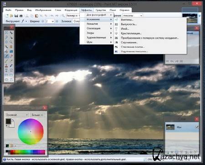Screen dimensions: 205x165
Task: Click the Redo arrow toolbar icon
Action: [x=57, y=15]
